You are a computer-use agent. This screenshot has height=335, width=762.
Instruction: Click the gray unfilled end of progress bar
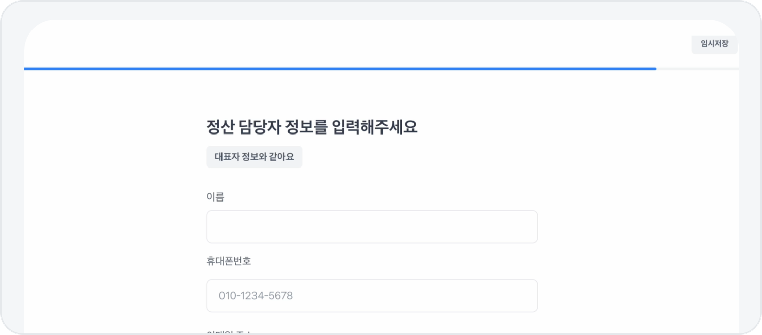697,69
